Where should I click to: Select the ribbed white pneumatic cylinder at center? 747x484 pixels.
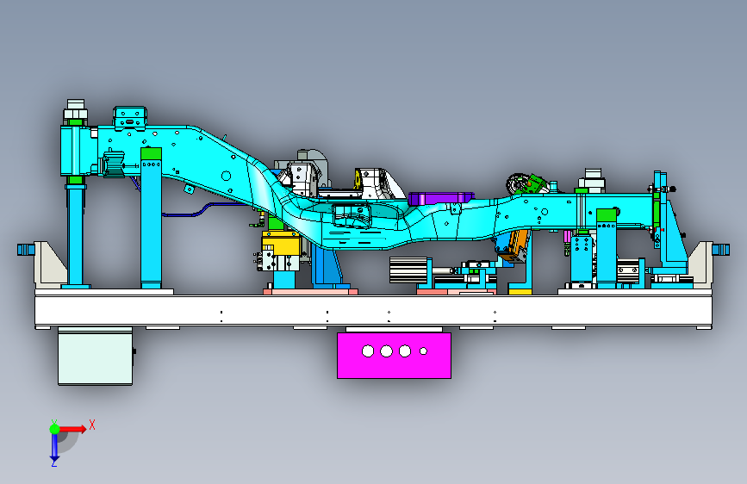408,270
